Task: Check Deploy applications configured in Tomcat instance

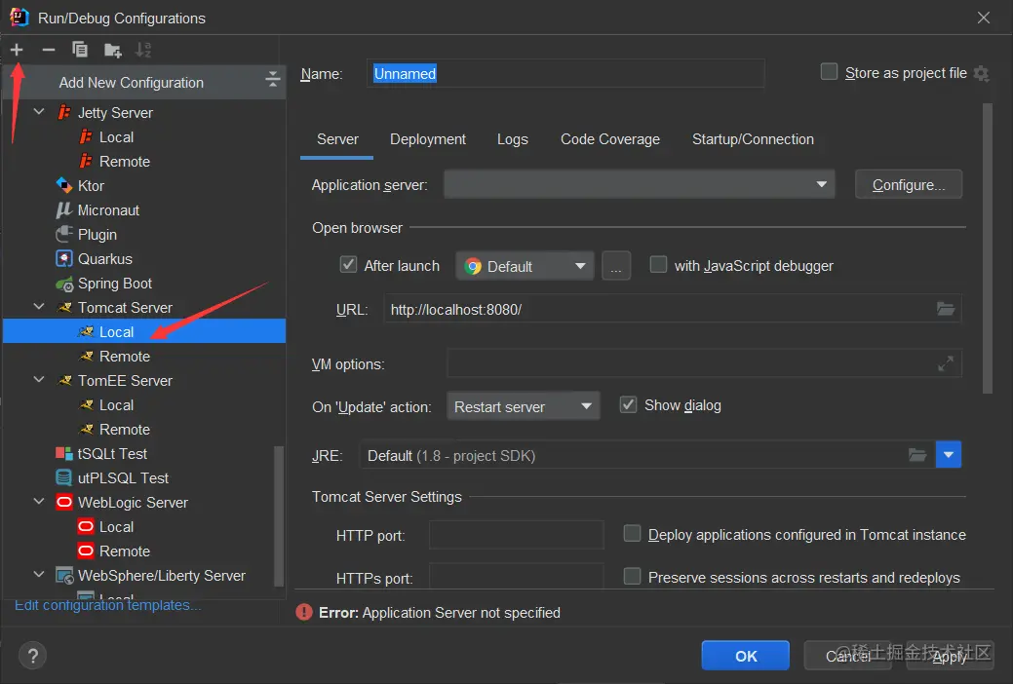Action: [x=632, y=534]
